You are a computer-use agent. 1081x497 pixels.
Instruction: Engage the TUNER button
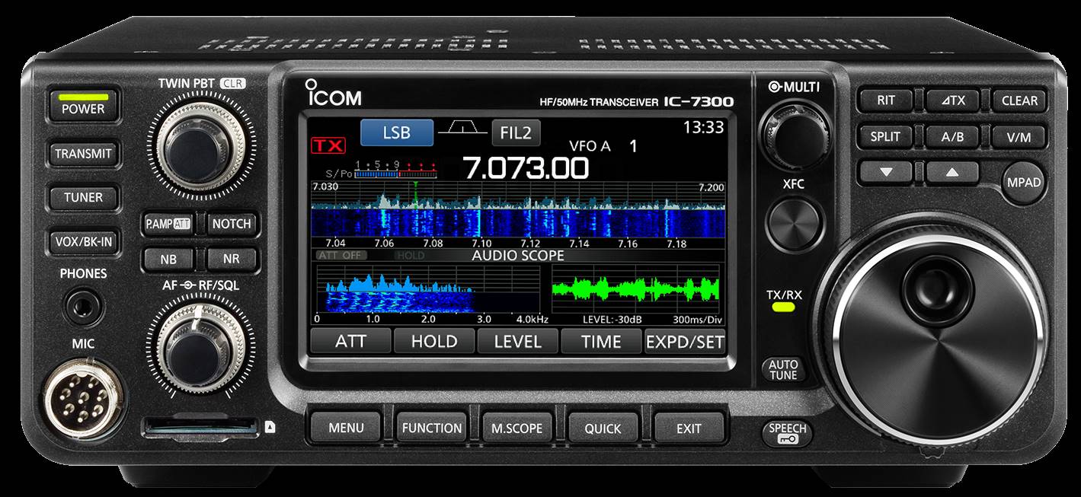pyautogui.click(x=83, y=197)
